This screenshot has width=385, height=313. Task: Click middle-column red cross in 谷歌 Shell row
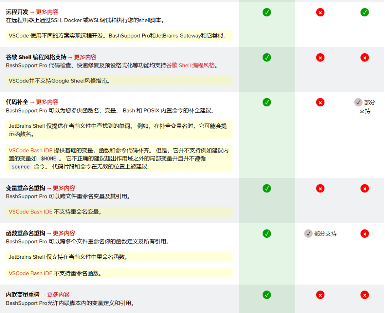(x=320, y=57)
